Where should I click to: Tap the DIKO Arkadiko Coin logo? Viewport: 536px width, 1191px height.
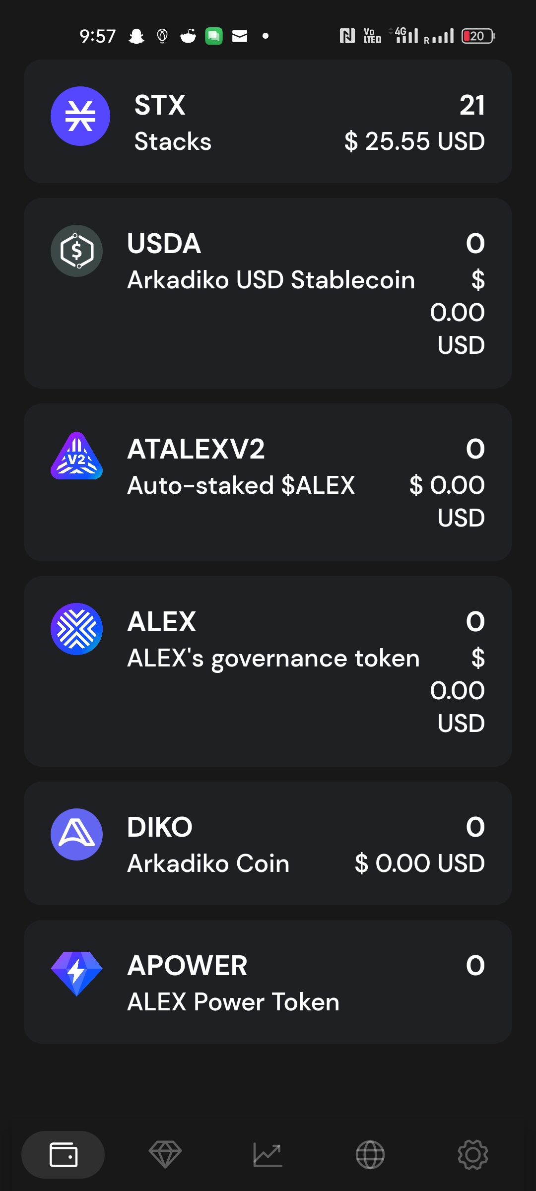(76, 834)
